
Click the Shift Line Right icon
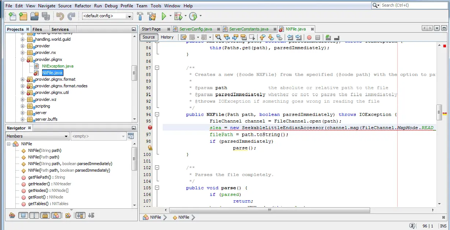click(x=298, y=37)
